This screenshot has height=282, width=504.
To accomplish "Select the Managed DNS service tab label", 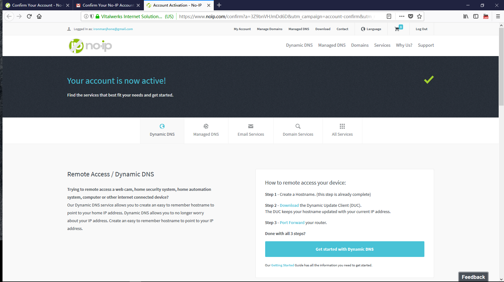I will click(206, 134).
